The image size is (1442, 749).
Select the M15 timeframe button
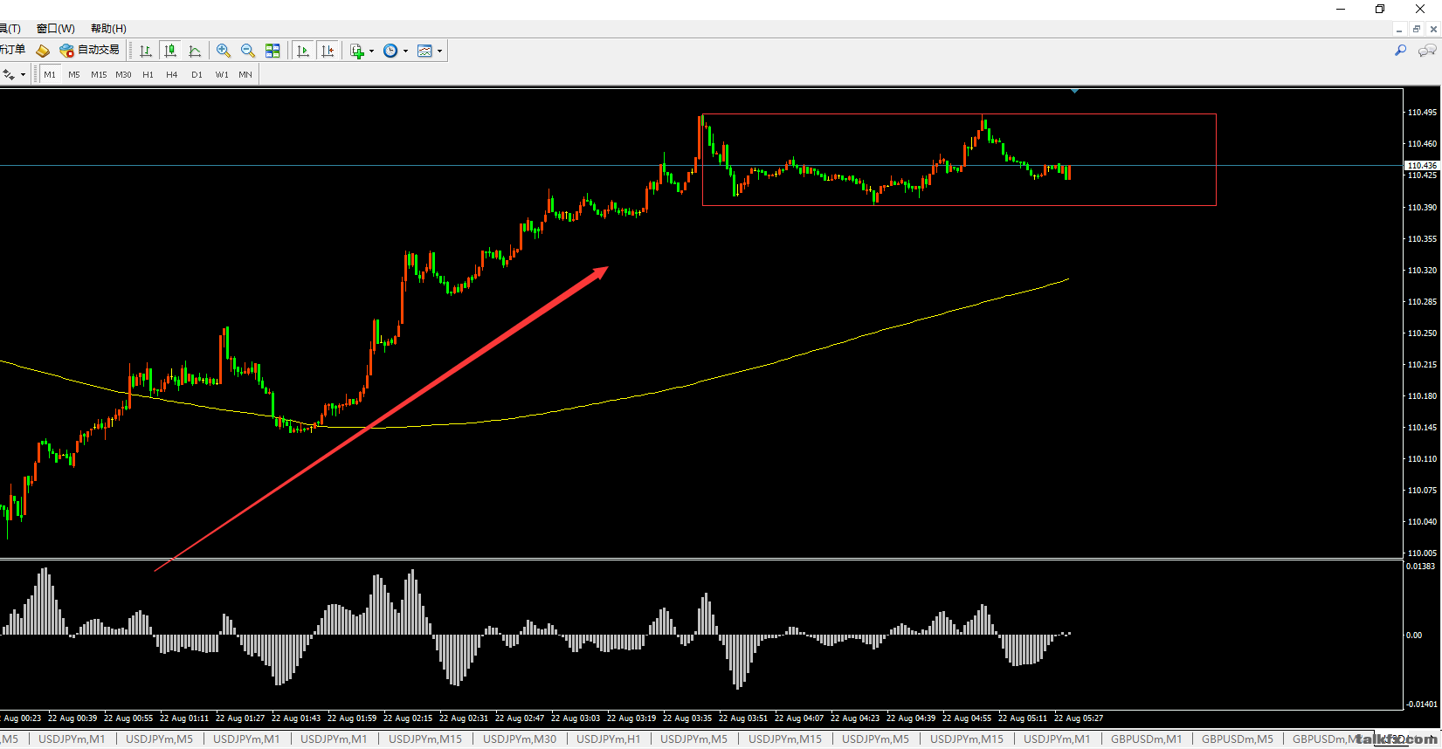[99, 74]
